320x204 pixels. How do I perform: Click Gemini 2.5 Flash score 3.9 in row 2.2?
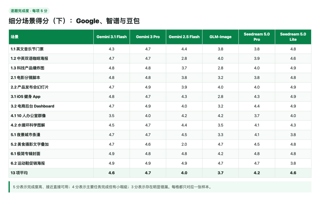click(x=184, y=87)
